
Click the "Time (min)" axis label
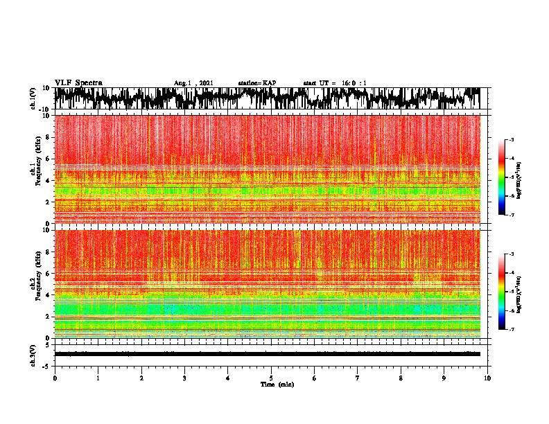(277, 385)
